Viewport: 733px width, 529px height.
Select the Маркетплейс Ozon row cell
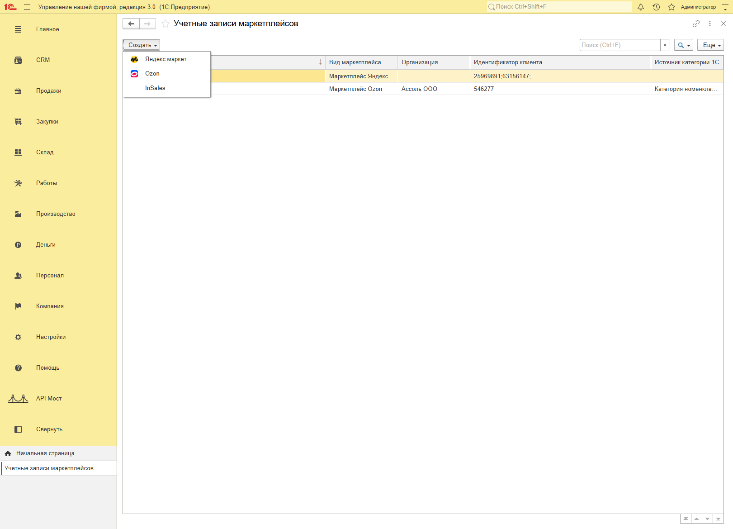pos(361,89)
